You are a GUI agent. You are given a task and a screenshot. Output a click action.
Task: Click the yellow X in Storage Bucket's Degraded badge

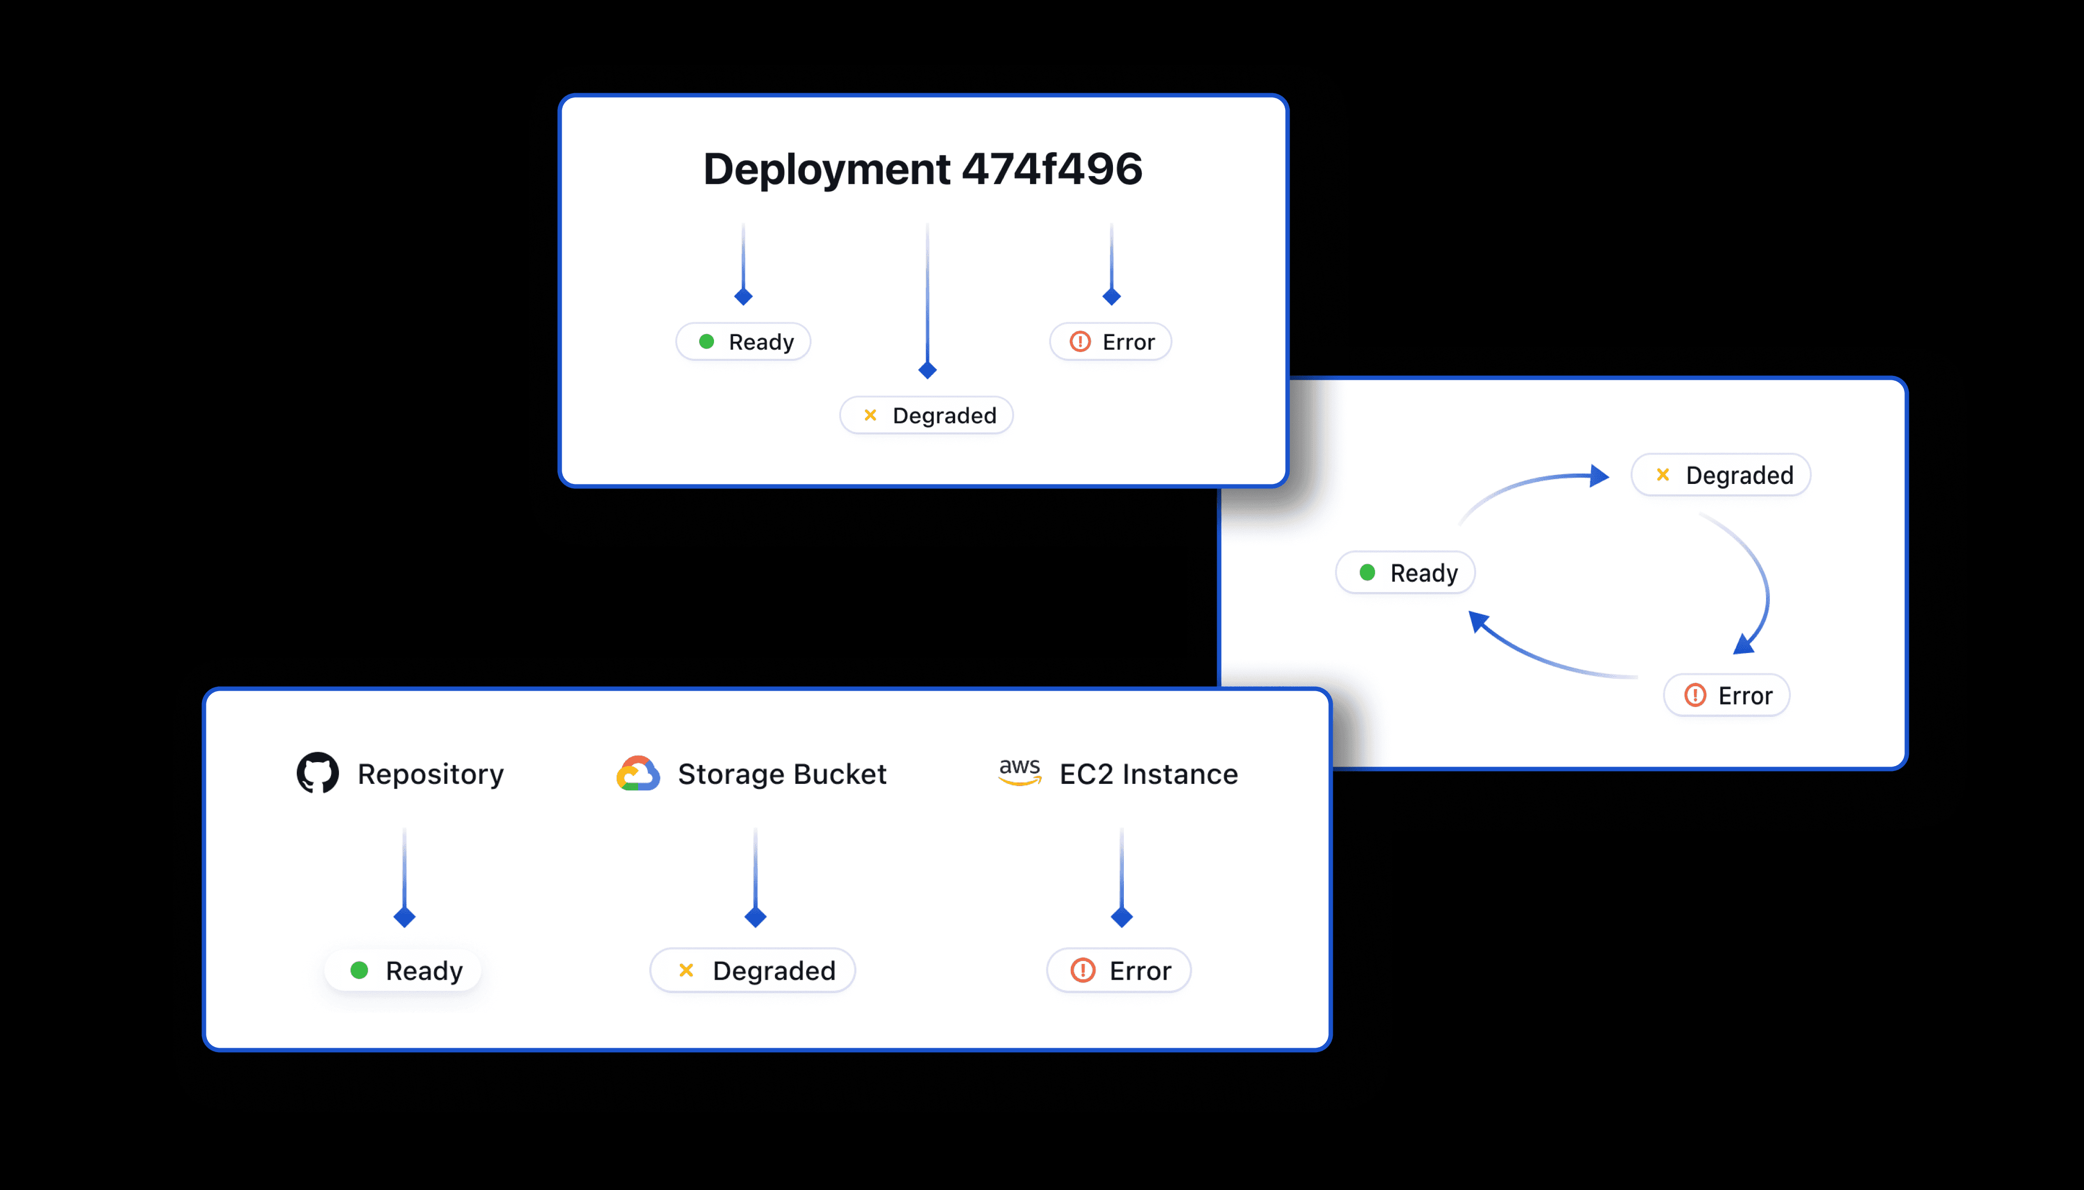pos(686,970)
